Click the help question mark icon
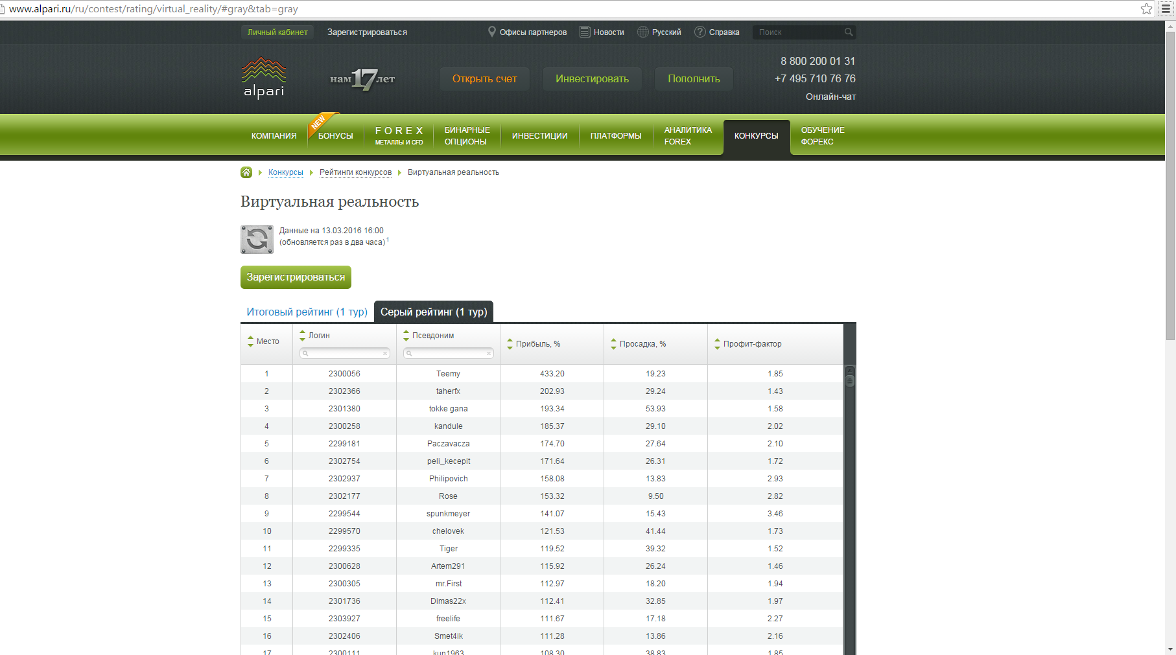Viewport: 1176px width, 655px height. (700, 32)
